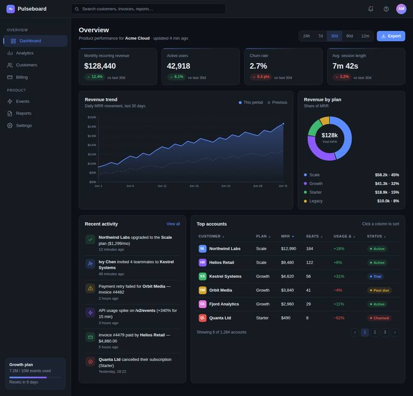The width and height of the screenshot is (413, 396).
Task: Click the Trial status badge
Action: pos(376,276)
